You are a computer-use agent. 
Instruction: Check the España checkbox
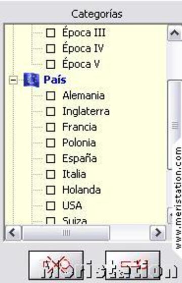pos(51,159)
